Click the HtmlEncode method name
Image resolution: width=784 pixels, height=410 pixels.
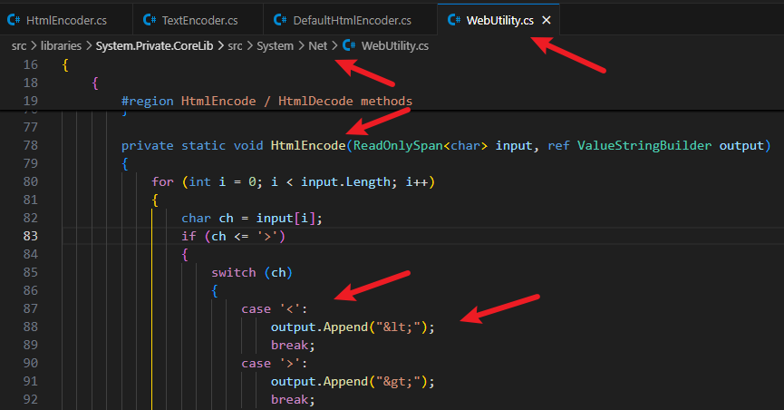(308, 145)
